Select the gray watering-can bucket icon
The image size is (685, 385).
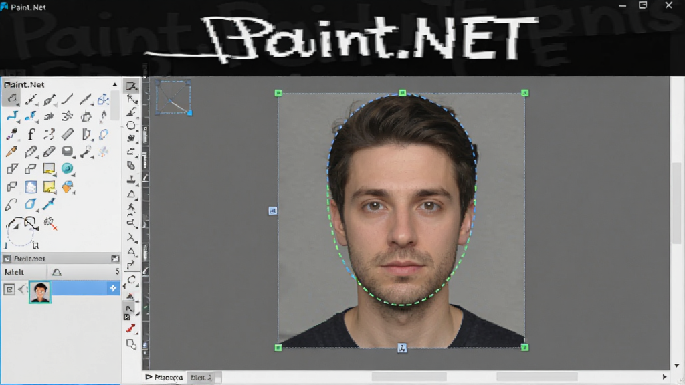click(x=86, y=116)
